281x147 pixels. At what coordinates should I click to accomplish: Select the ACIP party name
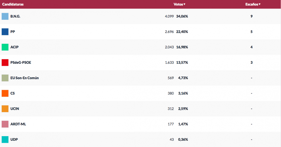14,47
